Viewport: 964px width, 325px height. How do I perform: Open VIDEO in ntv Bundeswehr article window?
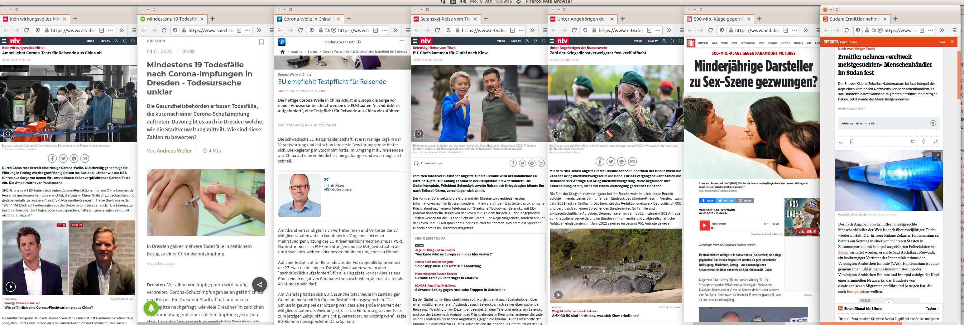pos(638,41)
